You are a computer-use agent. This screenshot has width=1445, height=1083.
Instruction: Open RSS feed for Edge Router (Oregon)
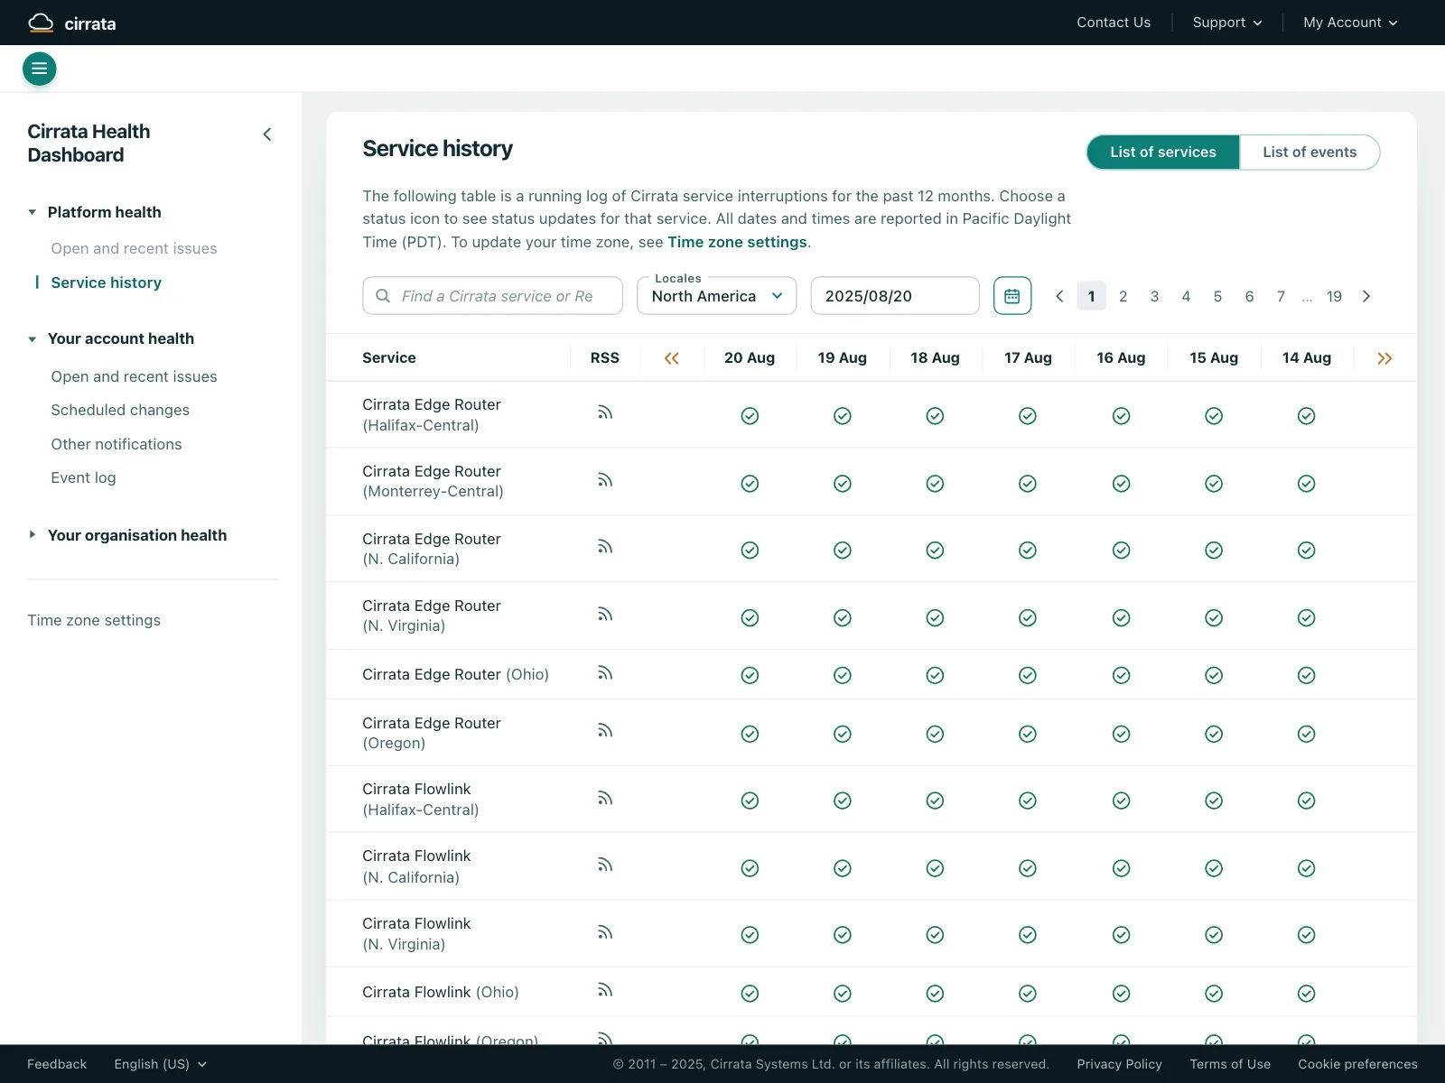pos(605,730)
